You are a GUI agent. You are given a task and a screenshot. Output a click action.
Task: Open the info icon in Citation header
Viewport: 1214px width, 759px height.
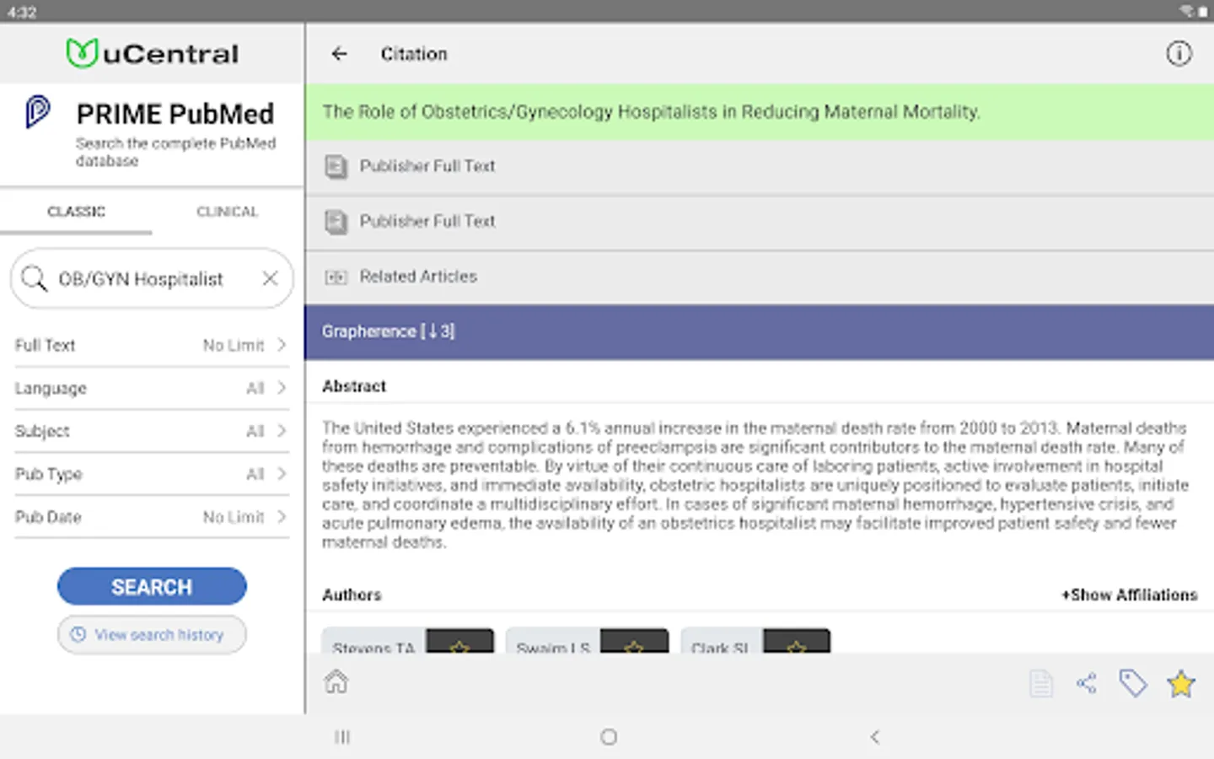(1179, 54)
